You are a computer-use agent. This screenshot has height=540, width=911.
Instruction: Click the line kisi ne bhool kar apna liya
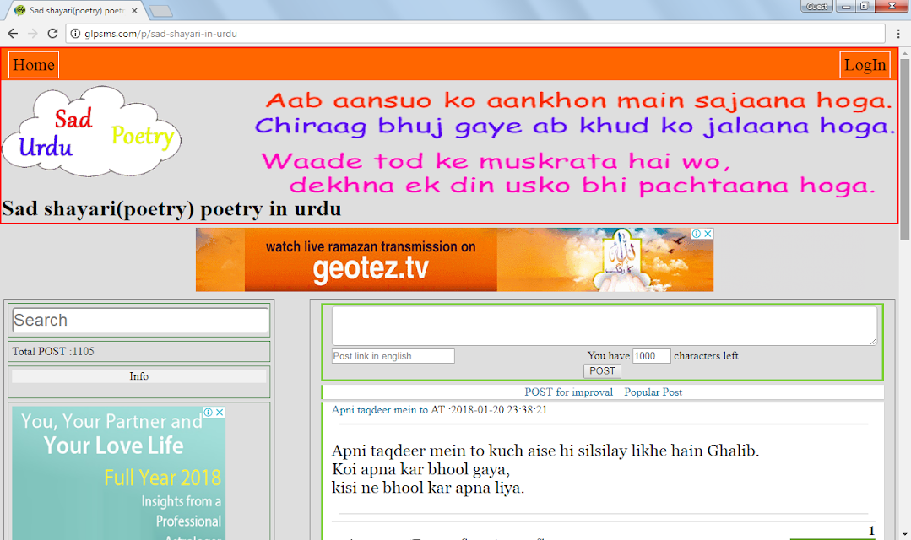[428, 488]
